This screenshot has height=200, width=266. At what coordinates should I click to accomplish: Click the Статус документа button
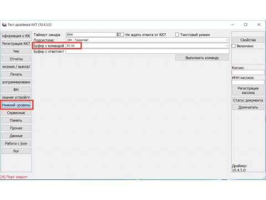pyautogui.click(x=248, y=101)
